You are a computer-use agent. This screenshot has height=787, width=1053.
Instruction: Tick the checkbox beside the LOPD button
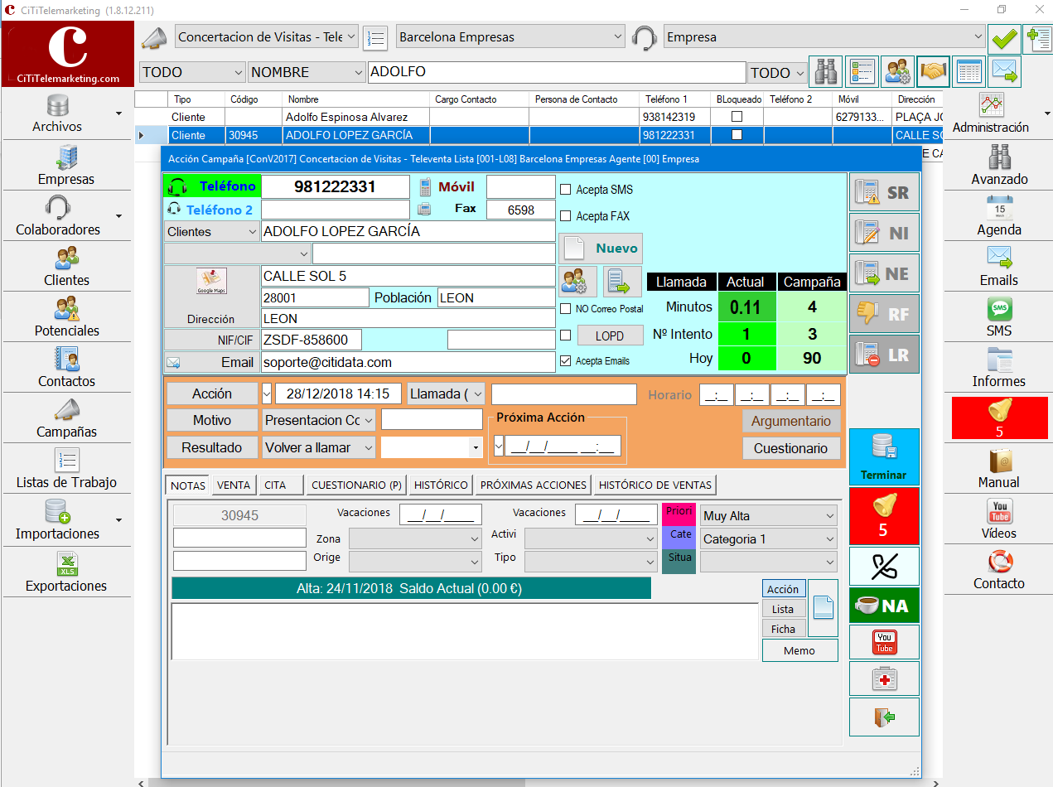click(566, 336)
